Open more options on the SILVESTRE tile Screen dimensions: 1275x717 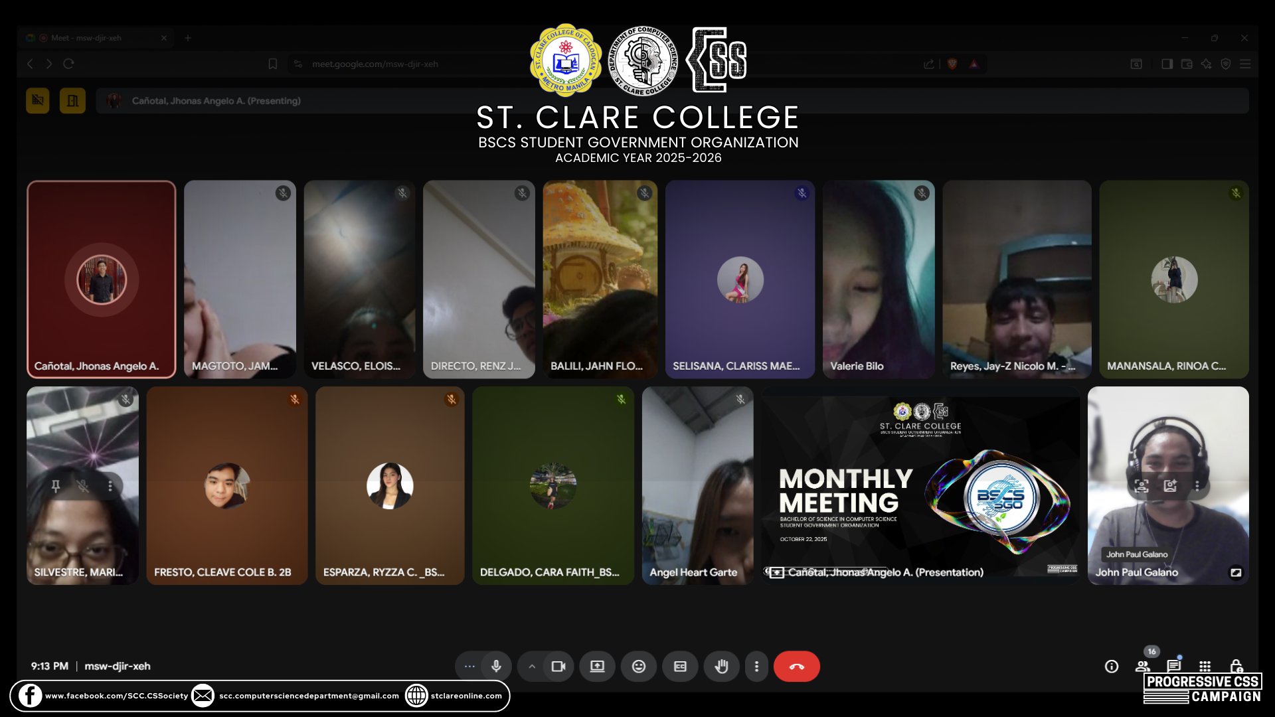[110, 487]
